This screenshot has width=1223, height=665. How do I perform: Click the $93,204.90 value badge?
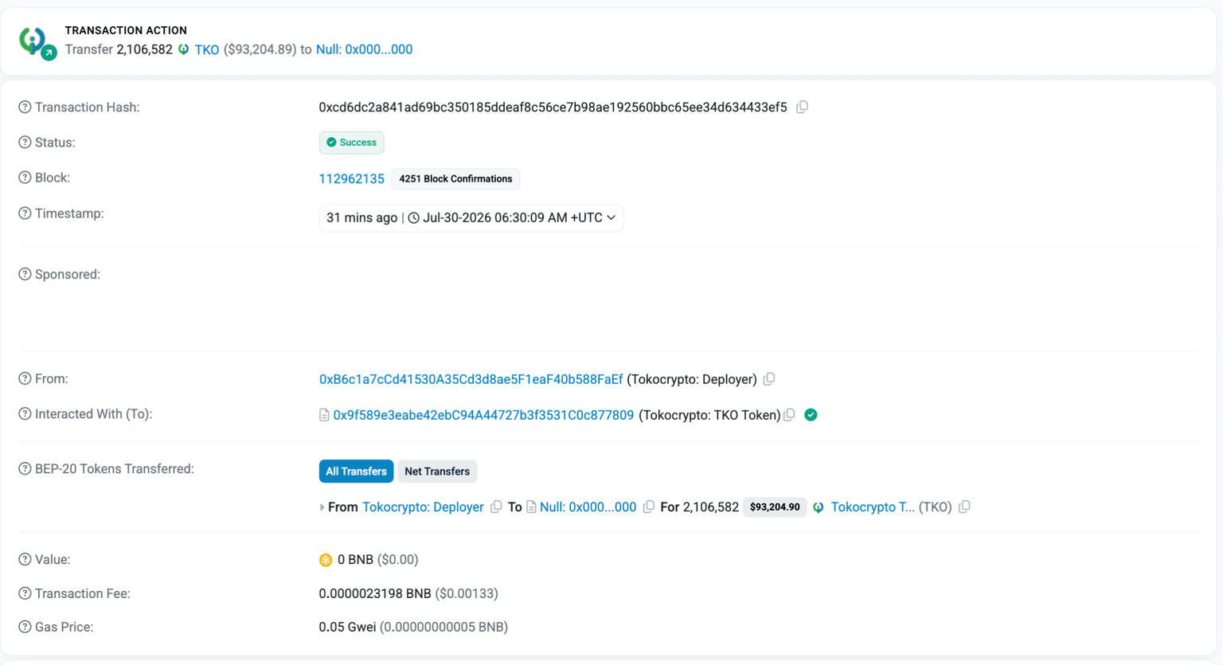[775, 507]
